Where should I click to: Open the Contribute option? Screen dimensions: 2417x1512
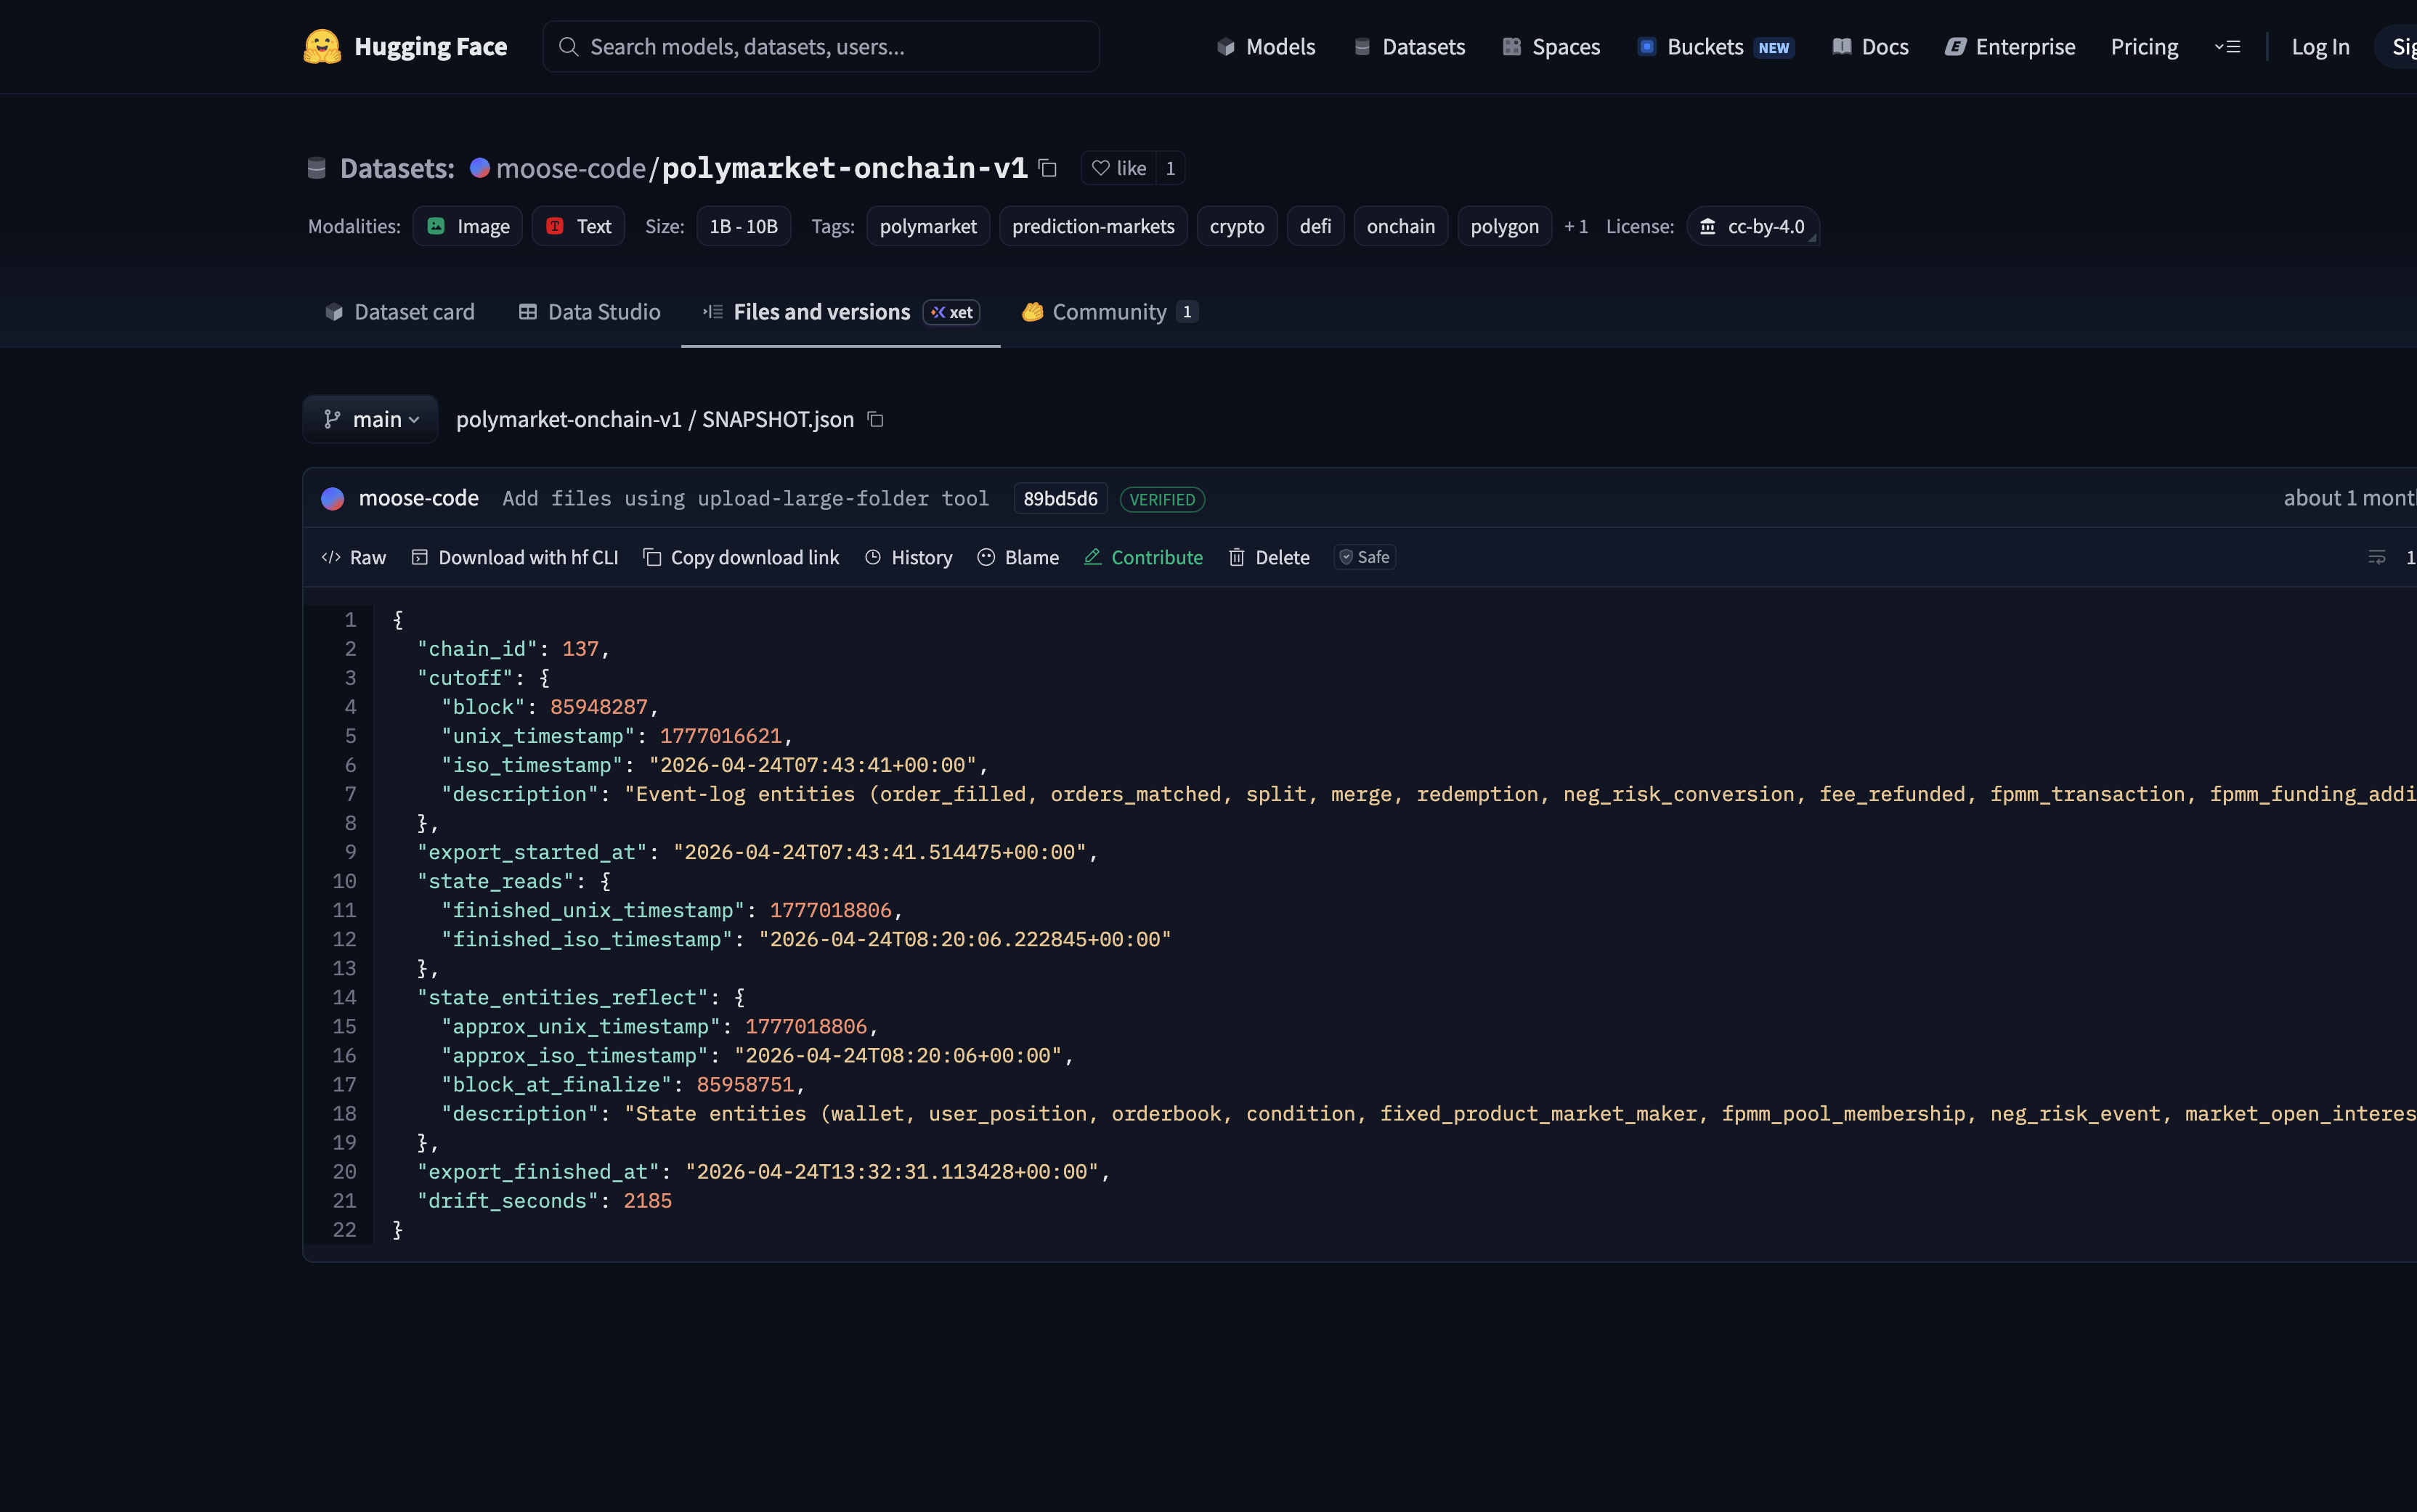1143,557
